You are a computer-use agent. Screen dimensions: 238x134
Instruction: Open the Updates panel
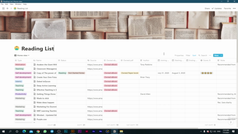pyautogui.click(x=217, y=9)
